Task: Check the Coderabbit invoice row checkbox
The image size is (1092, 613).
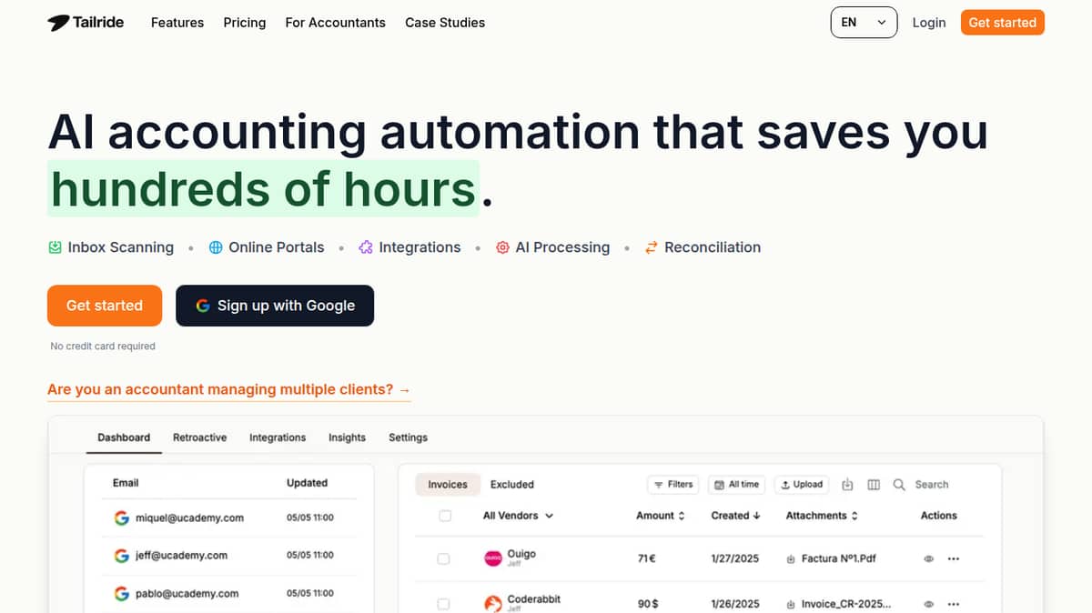Action: pos(443,604)
